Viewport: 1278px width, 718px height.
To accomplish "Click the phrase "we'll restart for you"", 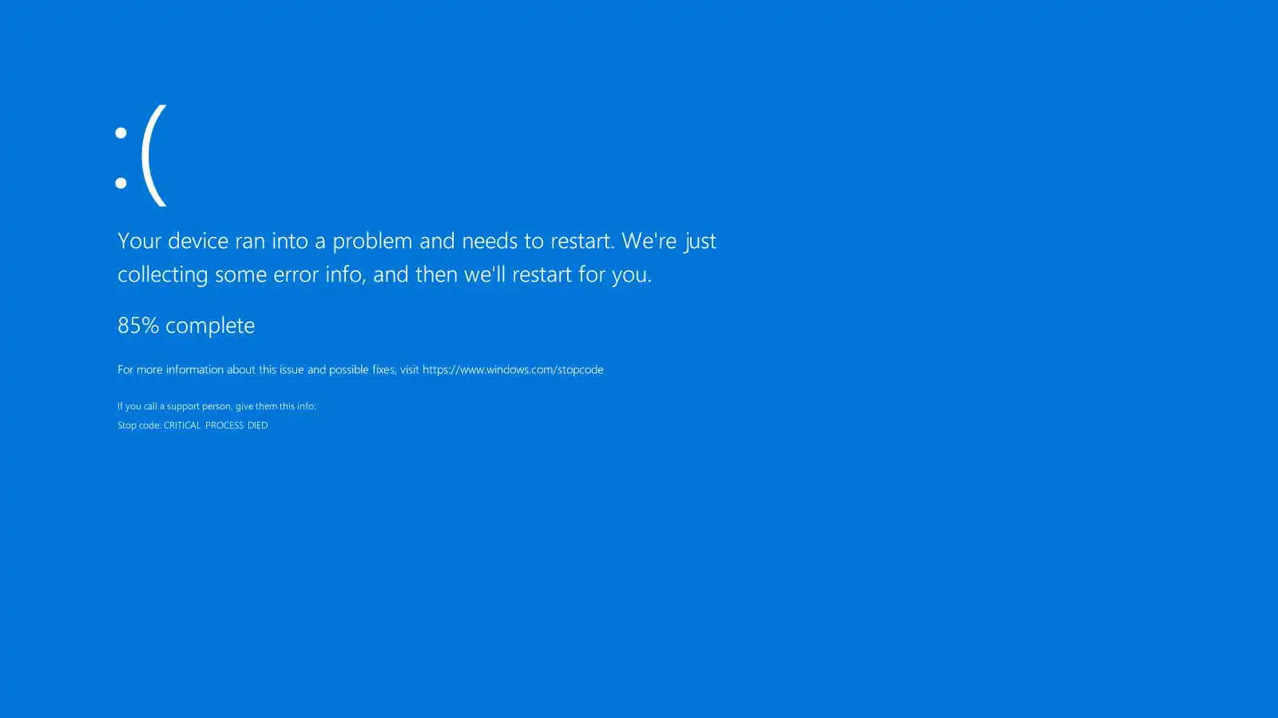I will click(558, 275).
